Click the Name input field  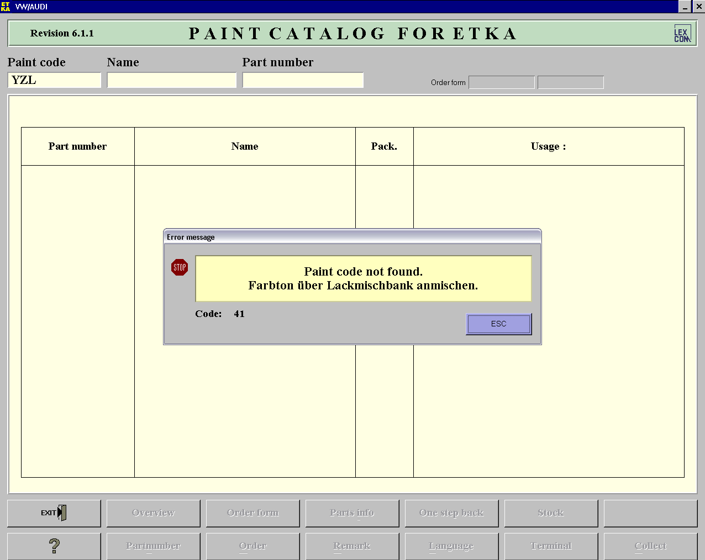coord(172,80)
